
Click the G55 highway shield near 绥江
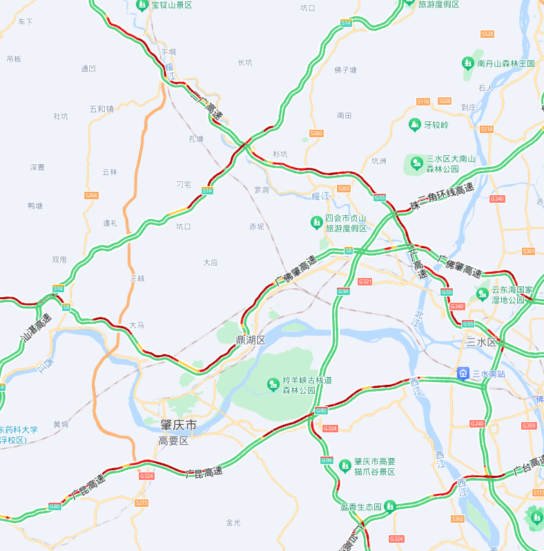pyautogui.click(x=380, y=197)
